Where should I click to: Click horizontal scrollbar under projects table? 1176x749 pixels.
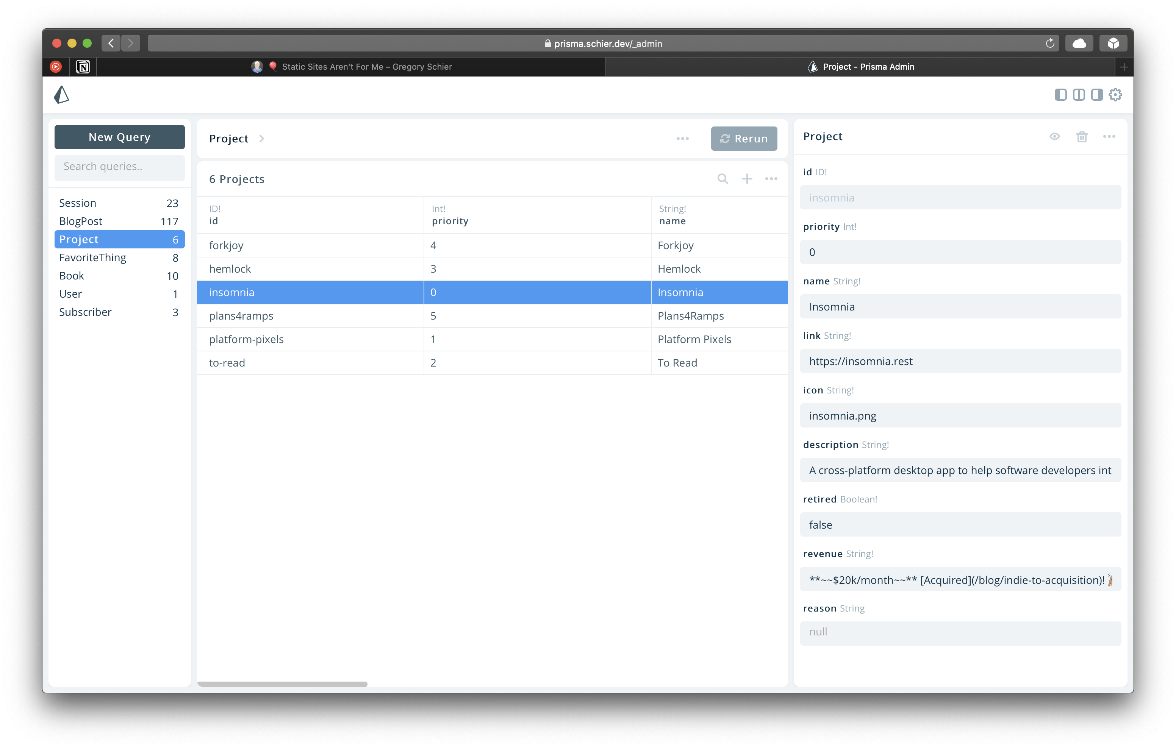[x=282, y=684]
